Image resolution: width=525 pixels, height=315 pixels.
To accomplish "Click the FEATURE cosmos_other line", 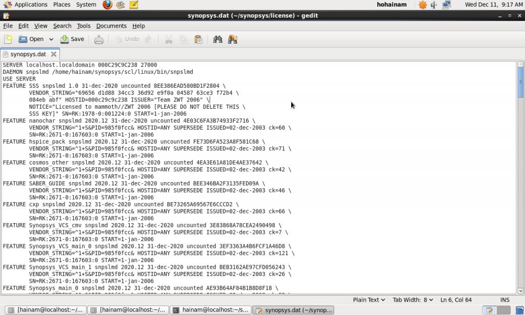I will click(135, 163).
